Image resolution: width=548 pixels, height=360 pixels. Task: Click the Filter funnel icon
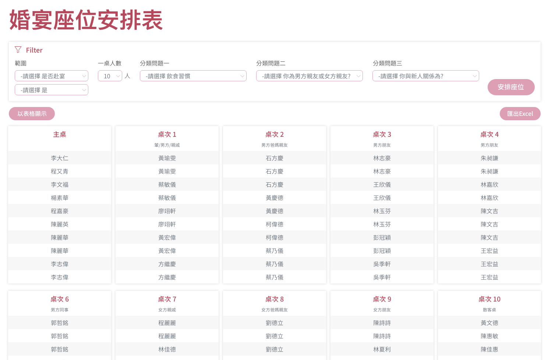(18, 50)
